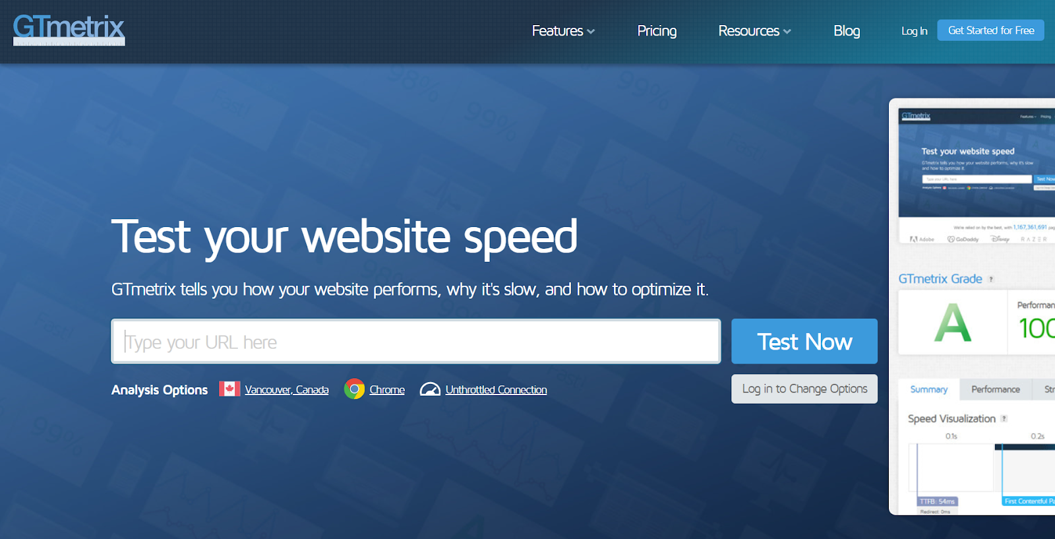Click Log in to Change Options
The image size is (1055, 539).
coord(804,389)
